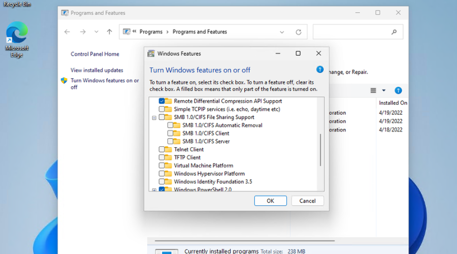The width and height of the screenshot is (457, 254).
Task: Refresh the Programs and Features view
Action: pyautogui.click(x=299, y=32)
